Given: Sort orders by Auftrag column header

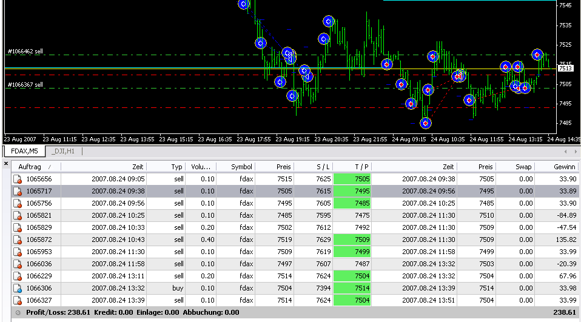Looking at the screenshot, I should [x=30, y=167].
